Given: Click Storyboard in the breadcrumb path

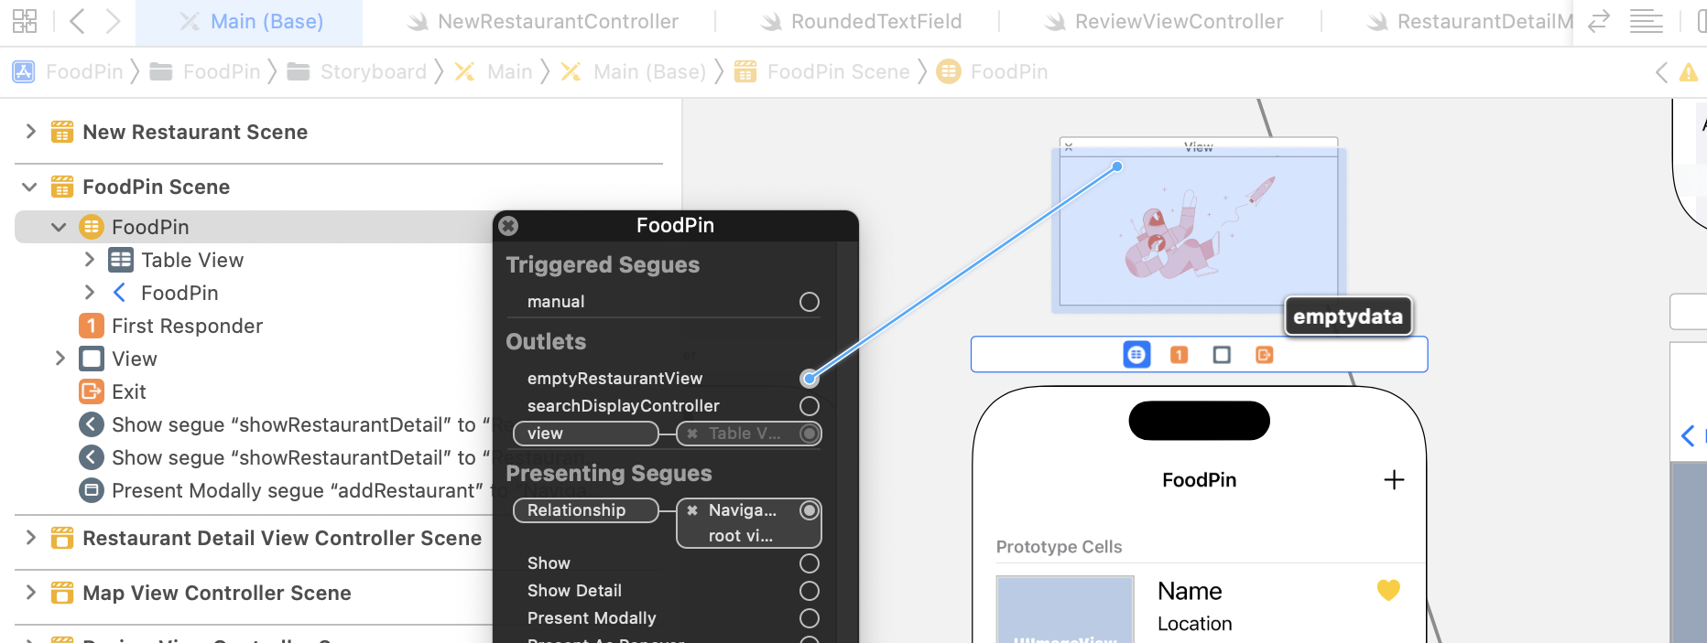Looking at the screenshot, I should (x=373, y=71).
